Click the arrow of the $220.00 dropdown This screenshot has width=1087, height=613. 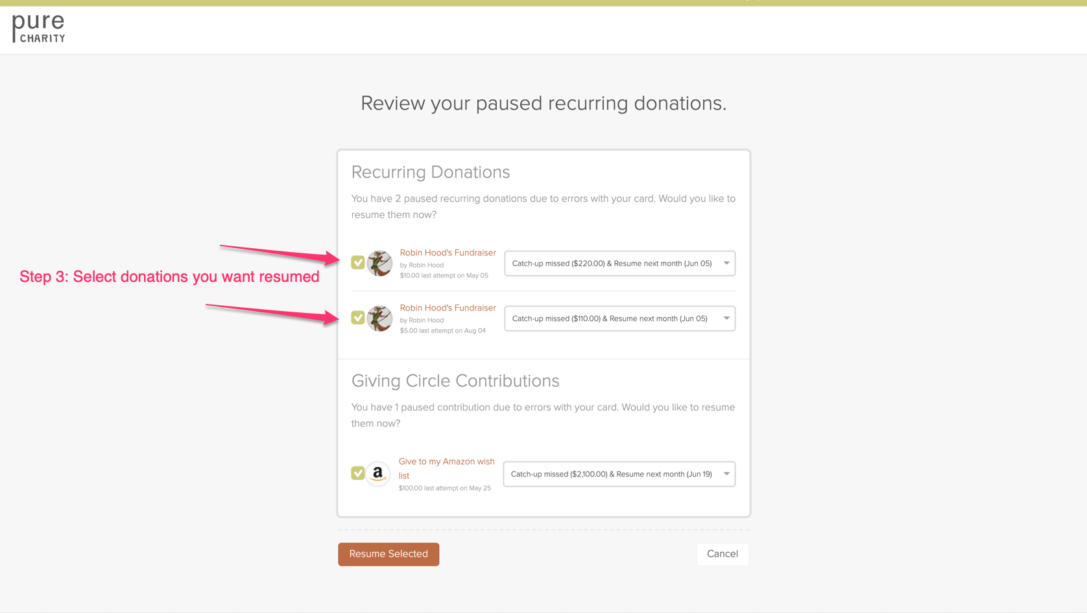(x=726, y=263)
